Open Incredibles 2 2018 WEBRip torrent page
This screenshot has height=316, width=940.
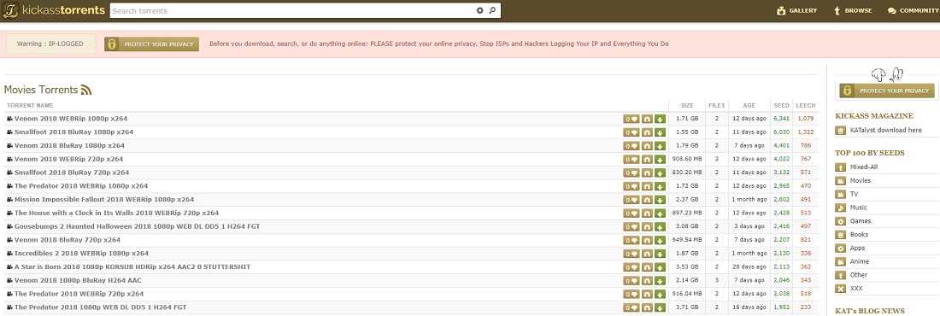(x=81, y=254)
